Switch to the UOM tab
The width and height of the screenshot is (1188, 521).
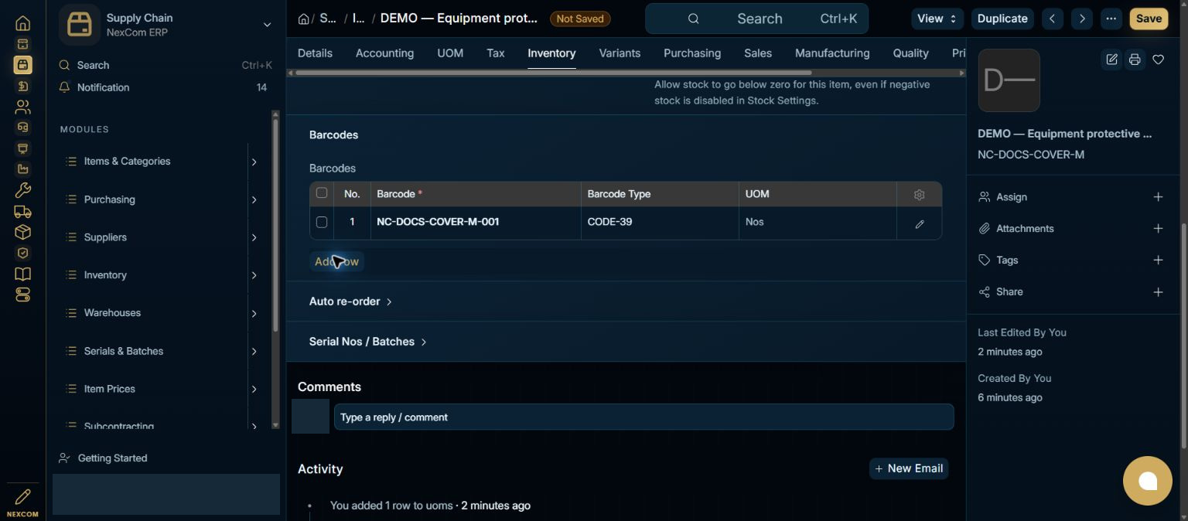(450, 53)
